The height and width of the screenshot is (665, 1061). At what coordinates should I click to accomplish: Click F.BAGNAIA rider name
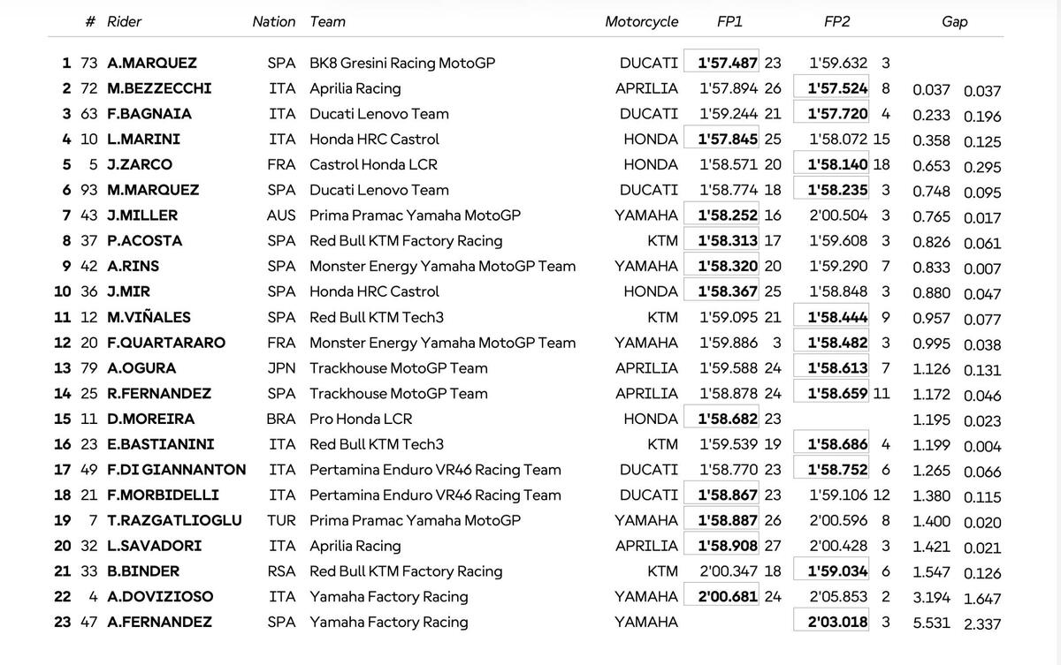[x=149, y=114]
